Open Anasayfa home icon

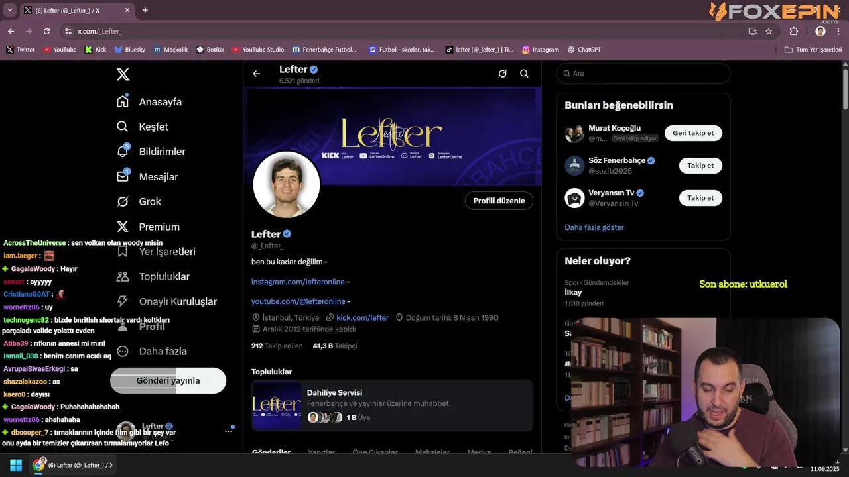(x=123, y=101)
